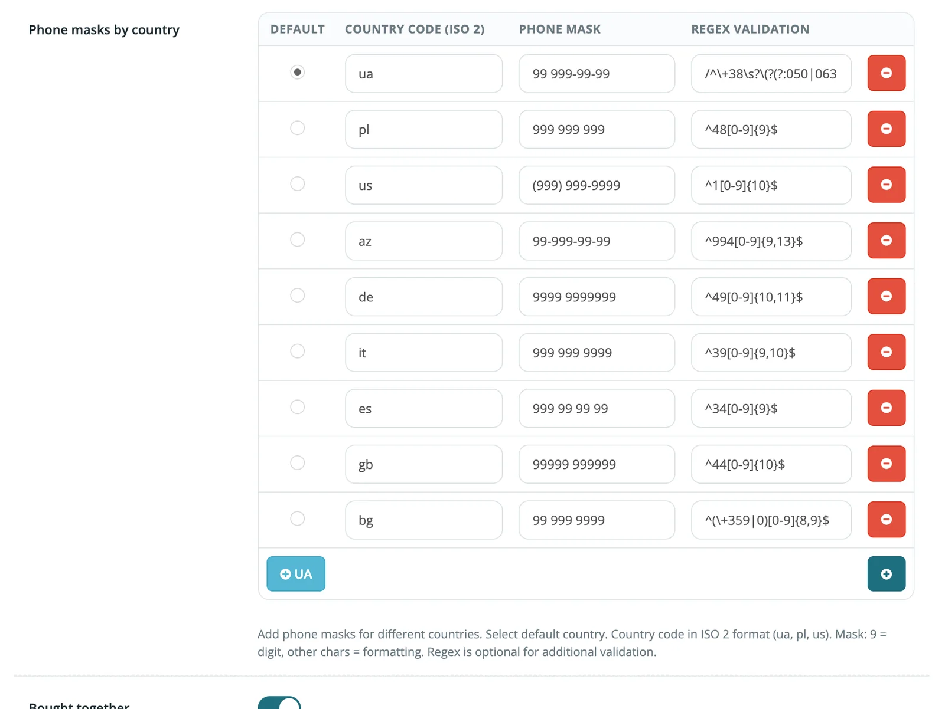The image size is (945, 709).
Task: Remove the bg phone mask row
Action: (x=886, y=520)
